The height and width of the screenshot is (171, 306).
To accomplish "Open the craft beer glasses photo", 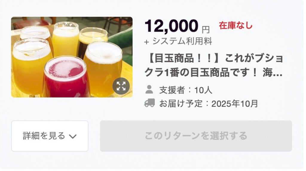I will coord(72,57).
